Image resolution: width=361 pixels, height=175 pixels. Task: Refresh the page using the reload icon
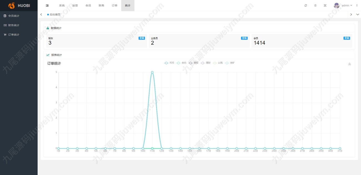[x=306, y=6]
